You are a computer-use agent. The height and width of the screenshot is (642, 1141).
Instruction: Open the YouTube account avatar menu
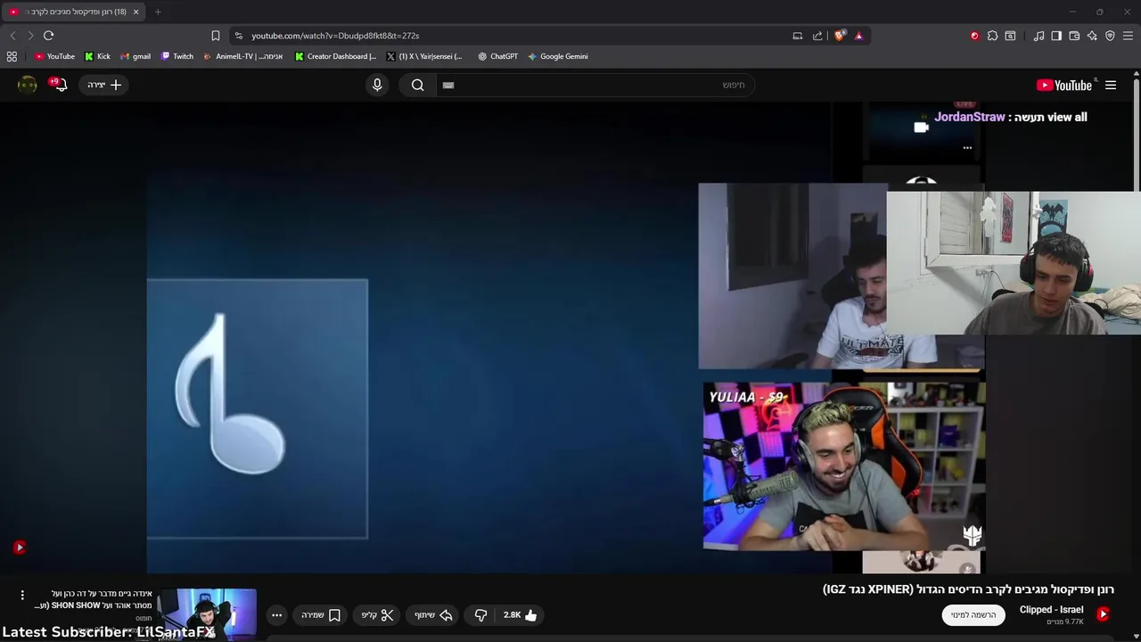(x=28, y=85)
